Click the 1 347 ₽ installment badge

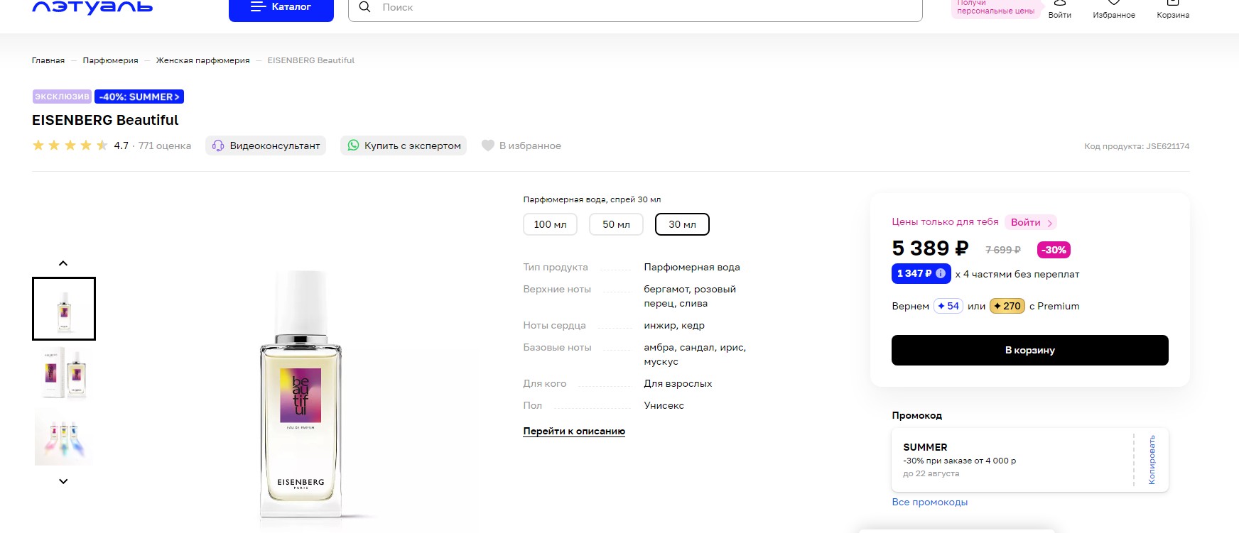click(921, 273)
